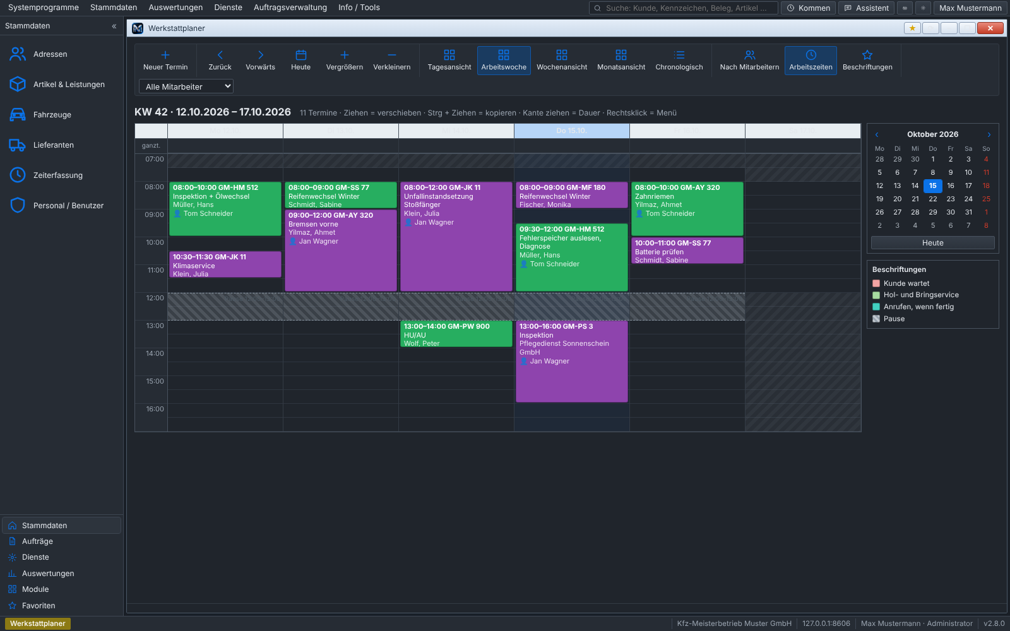Switch to Tagesansicht view
This screenshot has width=1010, height=631.
tap(449, 61)
